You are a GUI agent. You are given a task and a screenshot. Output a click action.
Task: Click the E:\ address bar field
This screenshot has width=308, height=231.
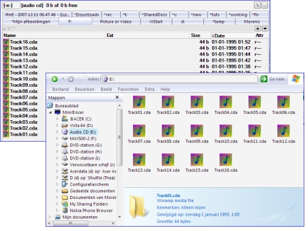[179, 79]
